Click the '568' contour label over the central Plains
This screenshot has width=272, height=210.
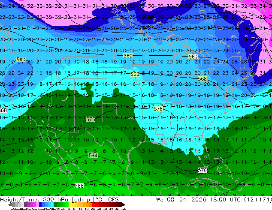135,74
